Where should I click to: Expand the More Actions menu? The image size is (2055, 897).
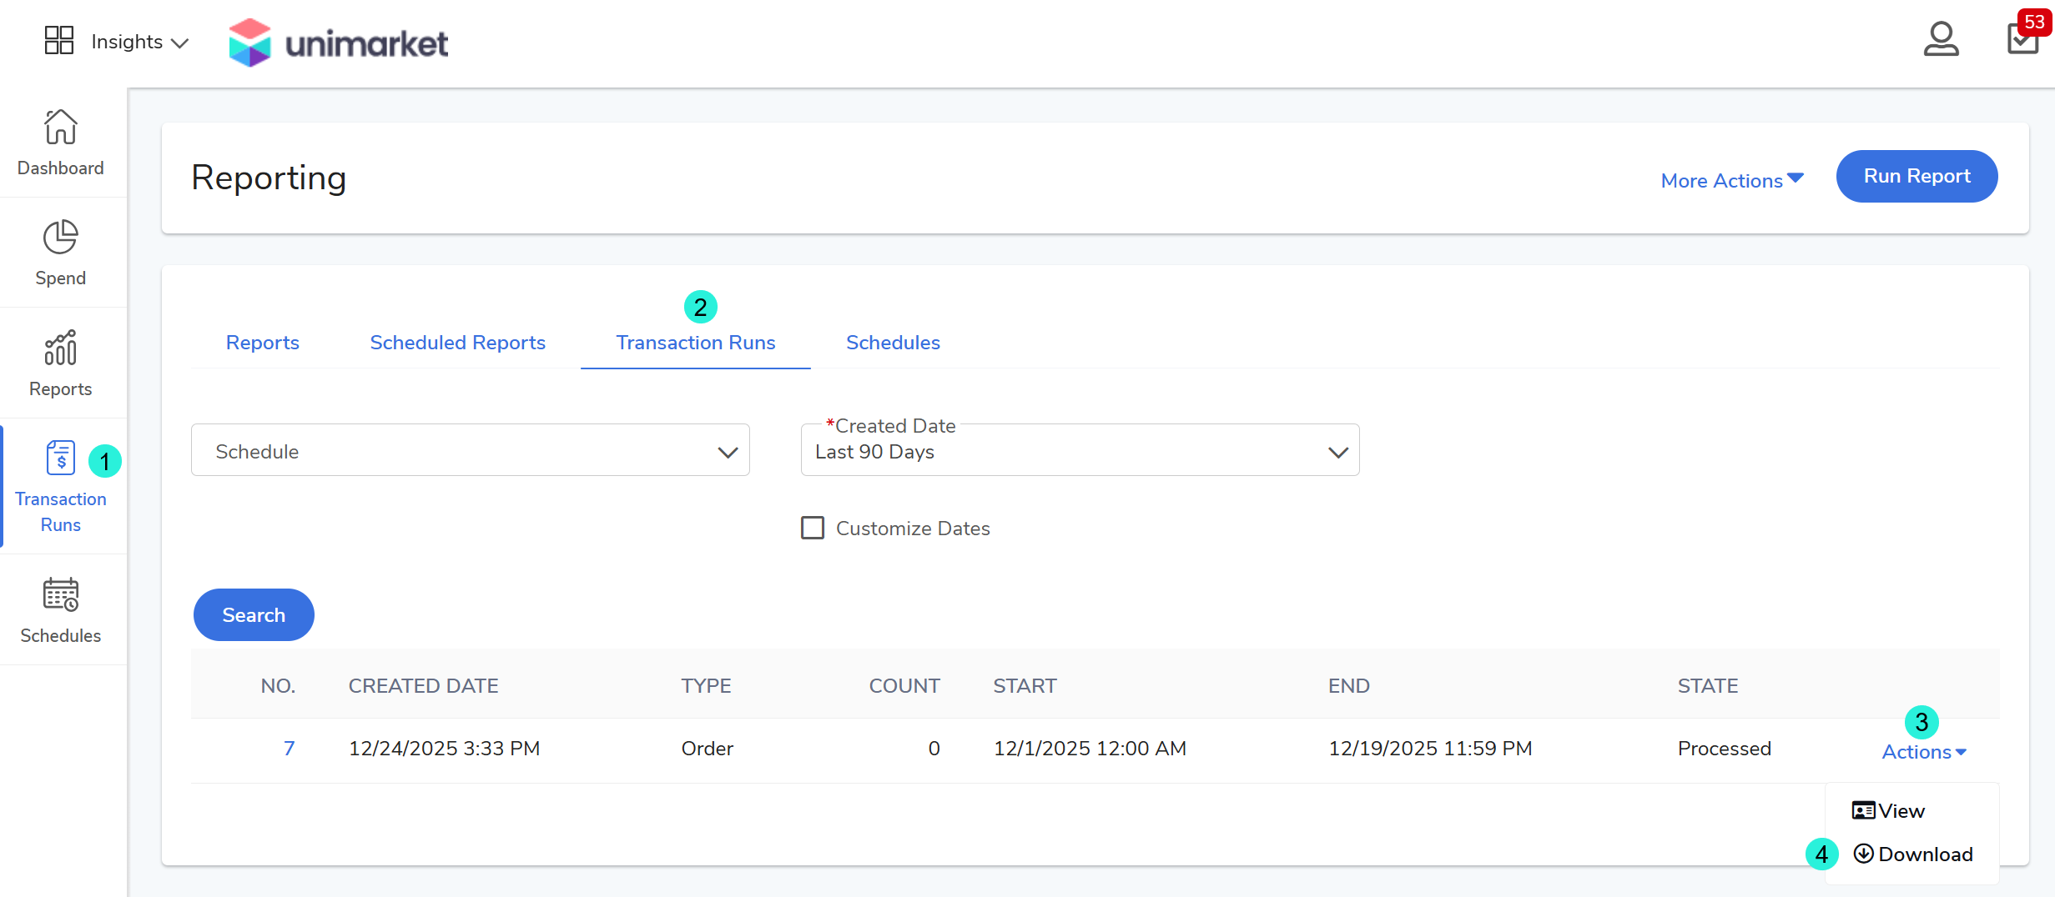[x=1731, y=181]
